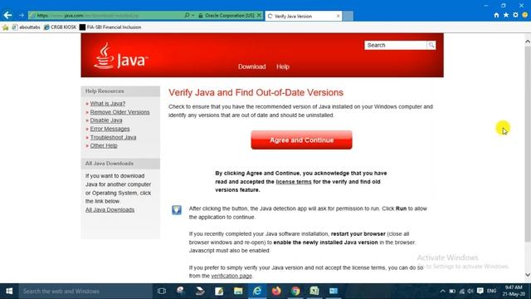This screenshot has height=299, width=531.
Task: Stop loading with the address bar X
Action: (259, 16)
